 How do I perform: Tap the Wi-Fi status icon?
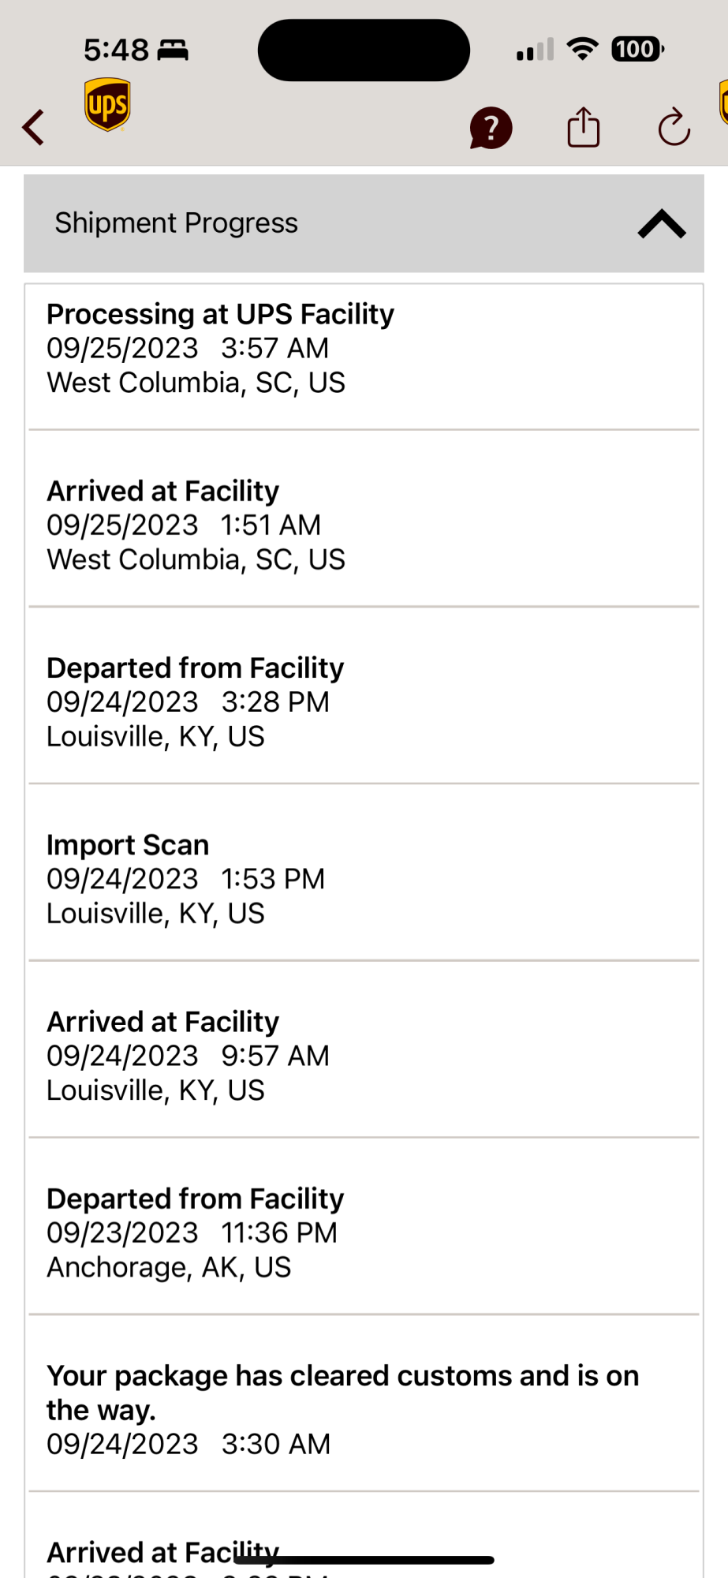[x=583, y=49]
